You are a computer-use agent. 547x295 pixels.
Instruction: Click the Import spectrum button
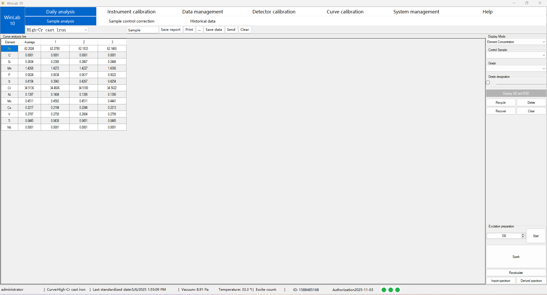501,281
